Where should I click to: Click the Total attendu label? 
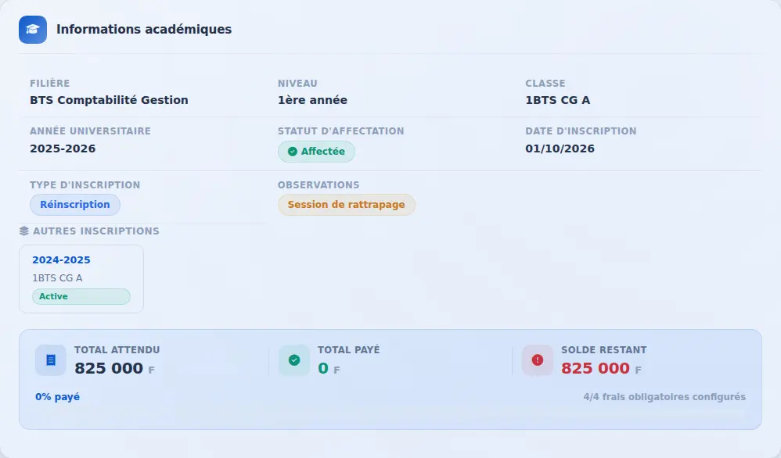pos(117,350)
